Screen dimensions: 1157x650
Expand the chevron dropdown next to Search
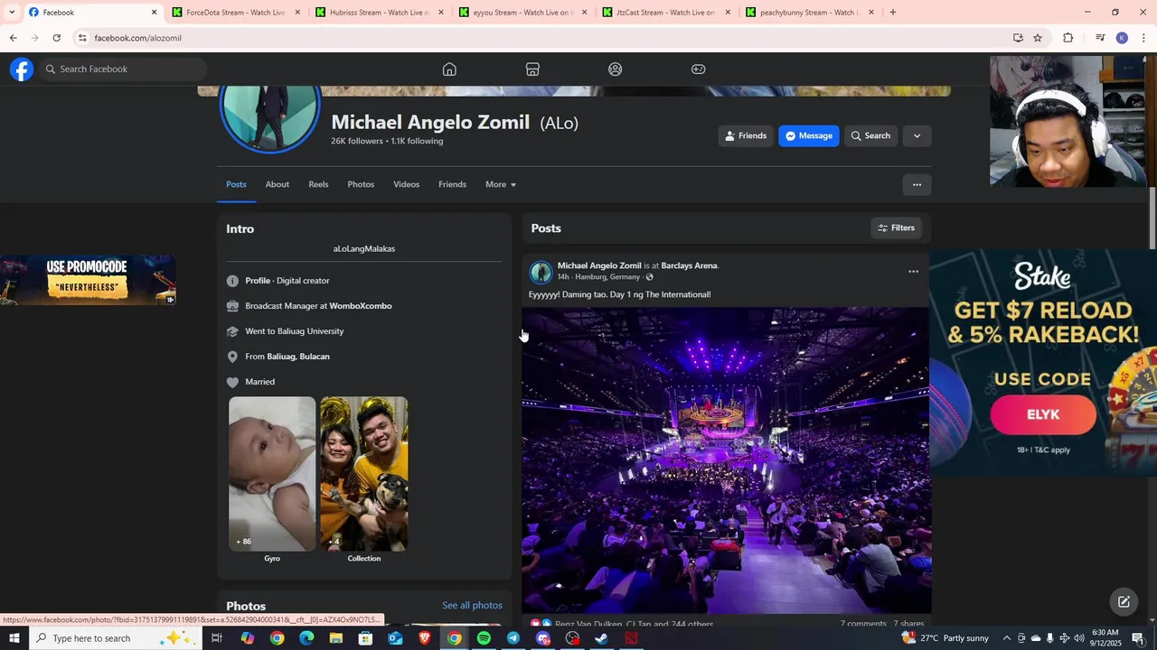917,136
